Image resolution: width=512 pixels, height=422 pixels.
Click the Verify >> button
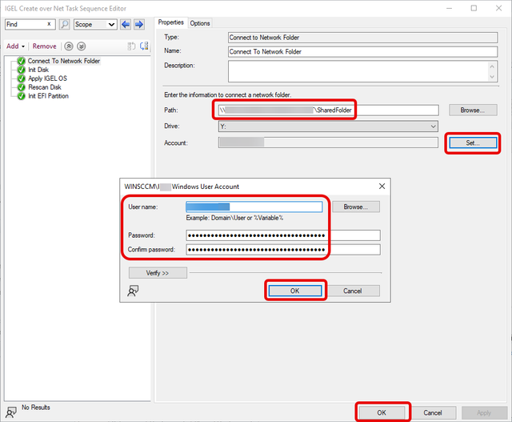tap(158, 273)
